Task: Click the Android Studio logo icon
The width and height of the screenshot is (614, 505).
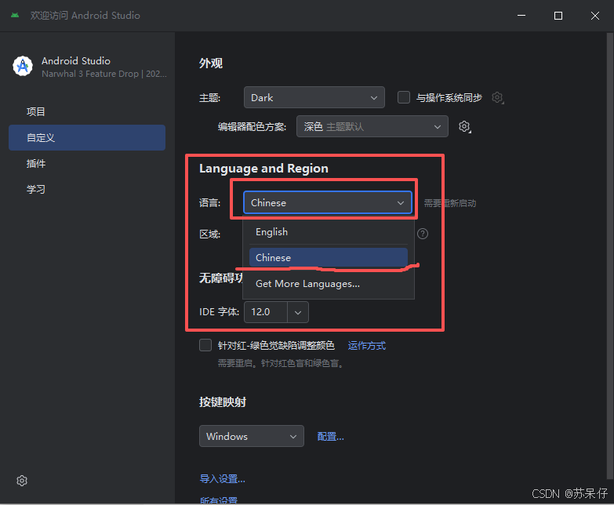Action: [23, 66]
